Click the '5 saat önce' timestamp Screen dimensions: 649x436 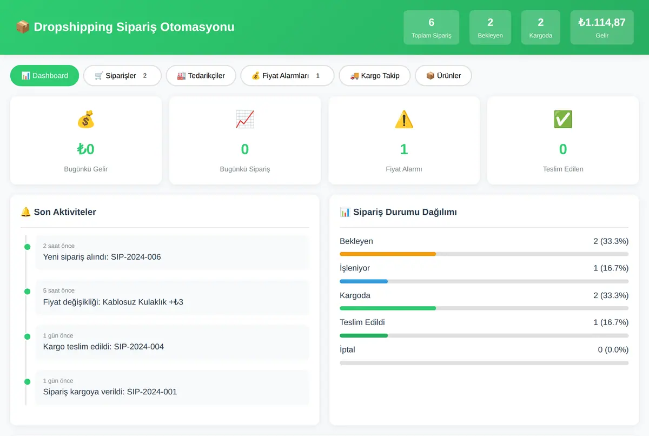coord(59,290)
